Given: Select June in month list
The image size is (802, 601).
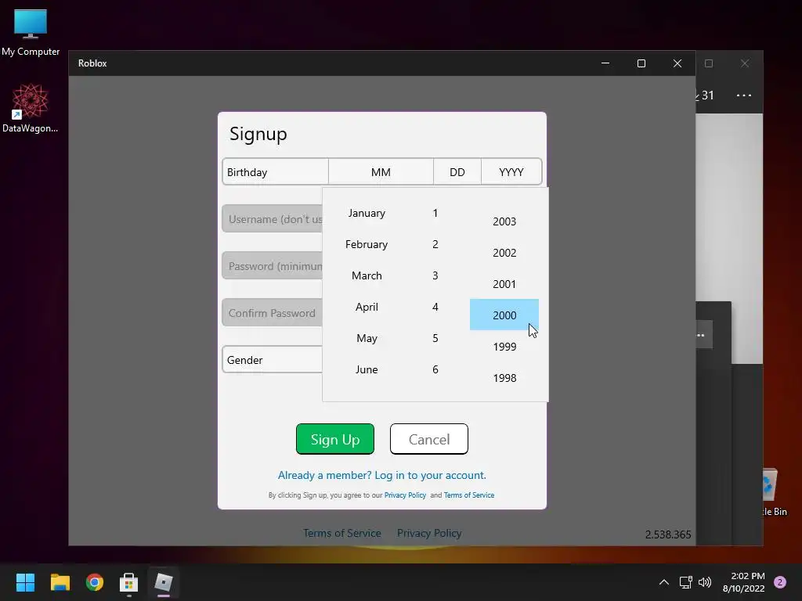Looking at the screenshot, I should (367, 369).
